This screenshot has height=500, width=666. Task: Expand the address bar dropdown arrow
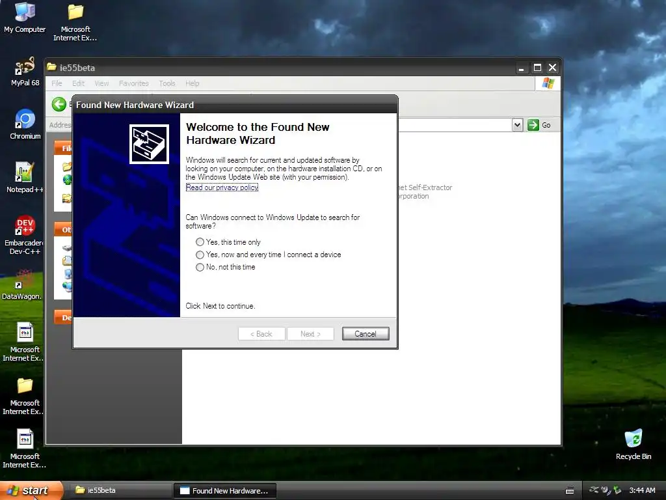[517, 125]
